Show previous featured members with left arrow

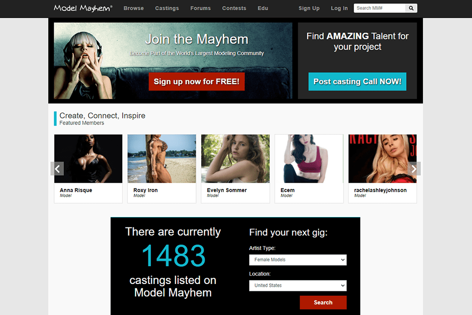tap(57, 169)
